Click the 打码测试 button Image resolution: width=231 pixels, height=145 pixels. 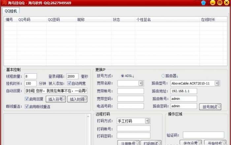[x=151, y=143]
